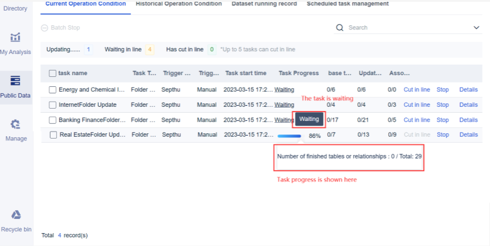The width and height of the screenshot is (490, 246).
Task: Click Waiting status of InternetFolder Update row
Action: pyautogui.click(x=284, y=105)
